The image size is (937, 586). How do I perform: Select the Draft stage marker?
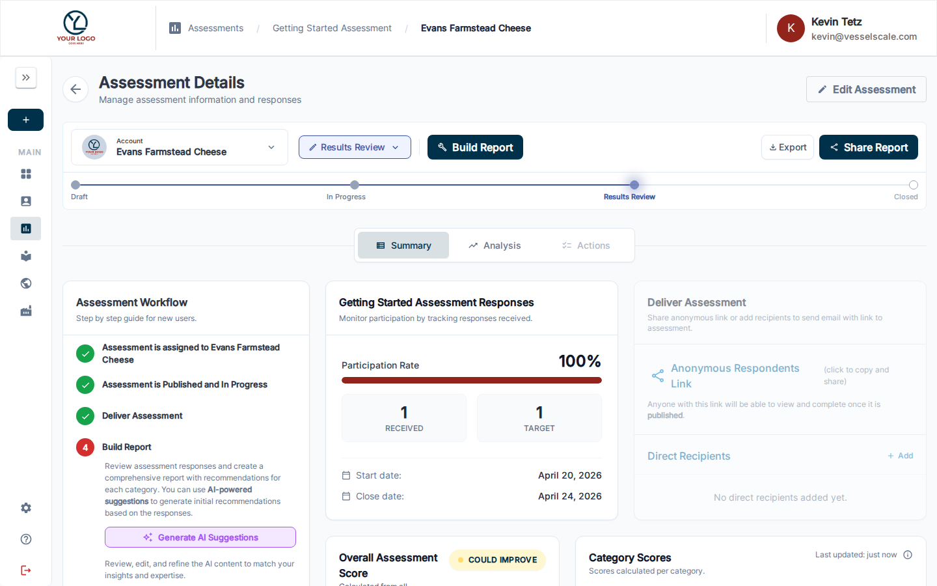(75, 185)
